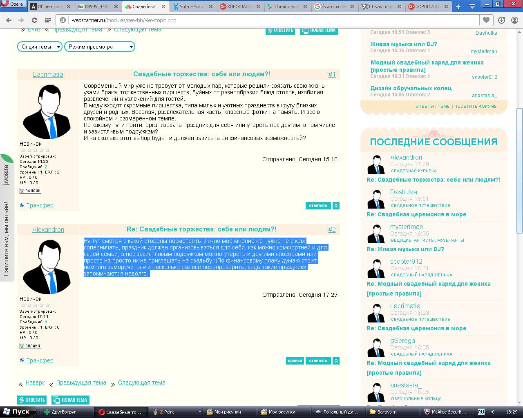Click the bottom НОВАЯ ТЕМА button
The width and height of the screenshot is (523, 418).
click(70, 400)
